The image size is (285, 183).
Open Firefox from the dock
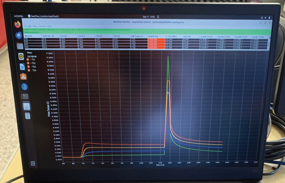point(18,24)
